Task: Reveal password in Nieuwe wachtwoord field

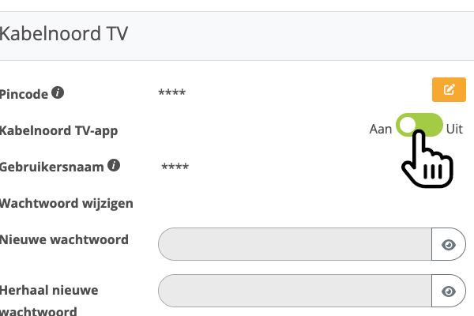Action: [x=449, y=244]
